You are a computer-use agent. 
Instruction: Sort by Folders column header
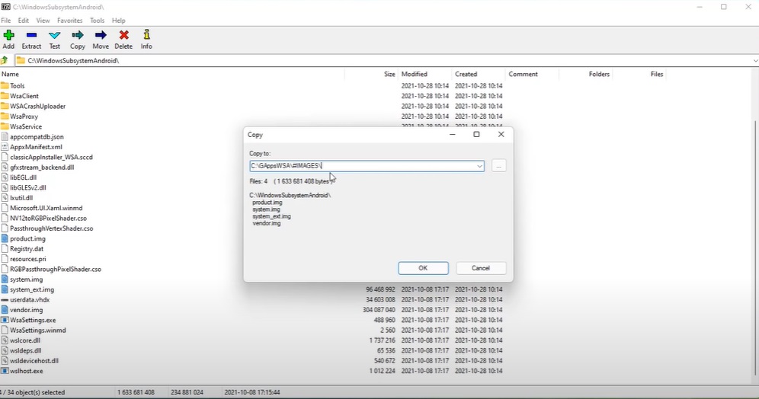pos(599,74)
